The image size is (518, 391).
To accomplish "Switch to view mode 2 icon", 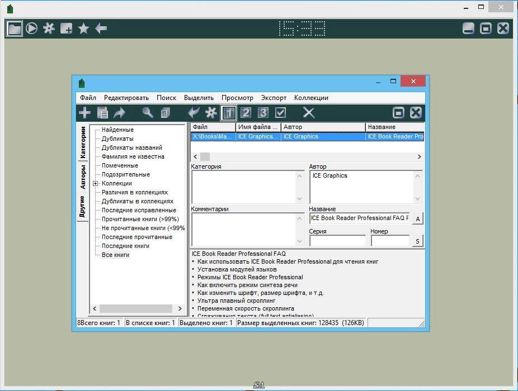I will (246, 113).
